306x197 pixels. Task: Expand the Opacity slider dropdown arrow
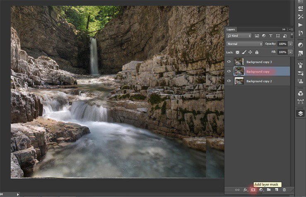(291, 44)
